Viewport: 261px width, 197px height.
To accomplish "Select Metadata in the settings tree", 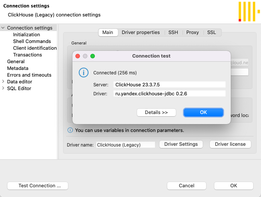I will 18,68.
